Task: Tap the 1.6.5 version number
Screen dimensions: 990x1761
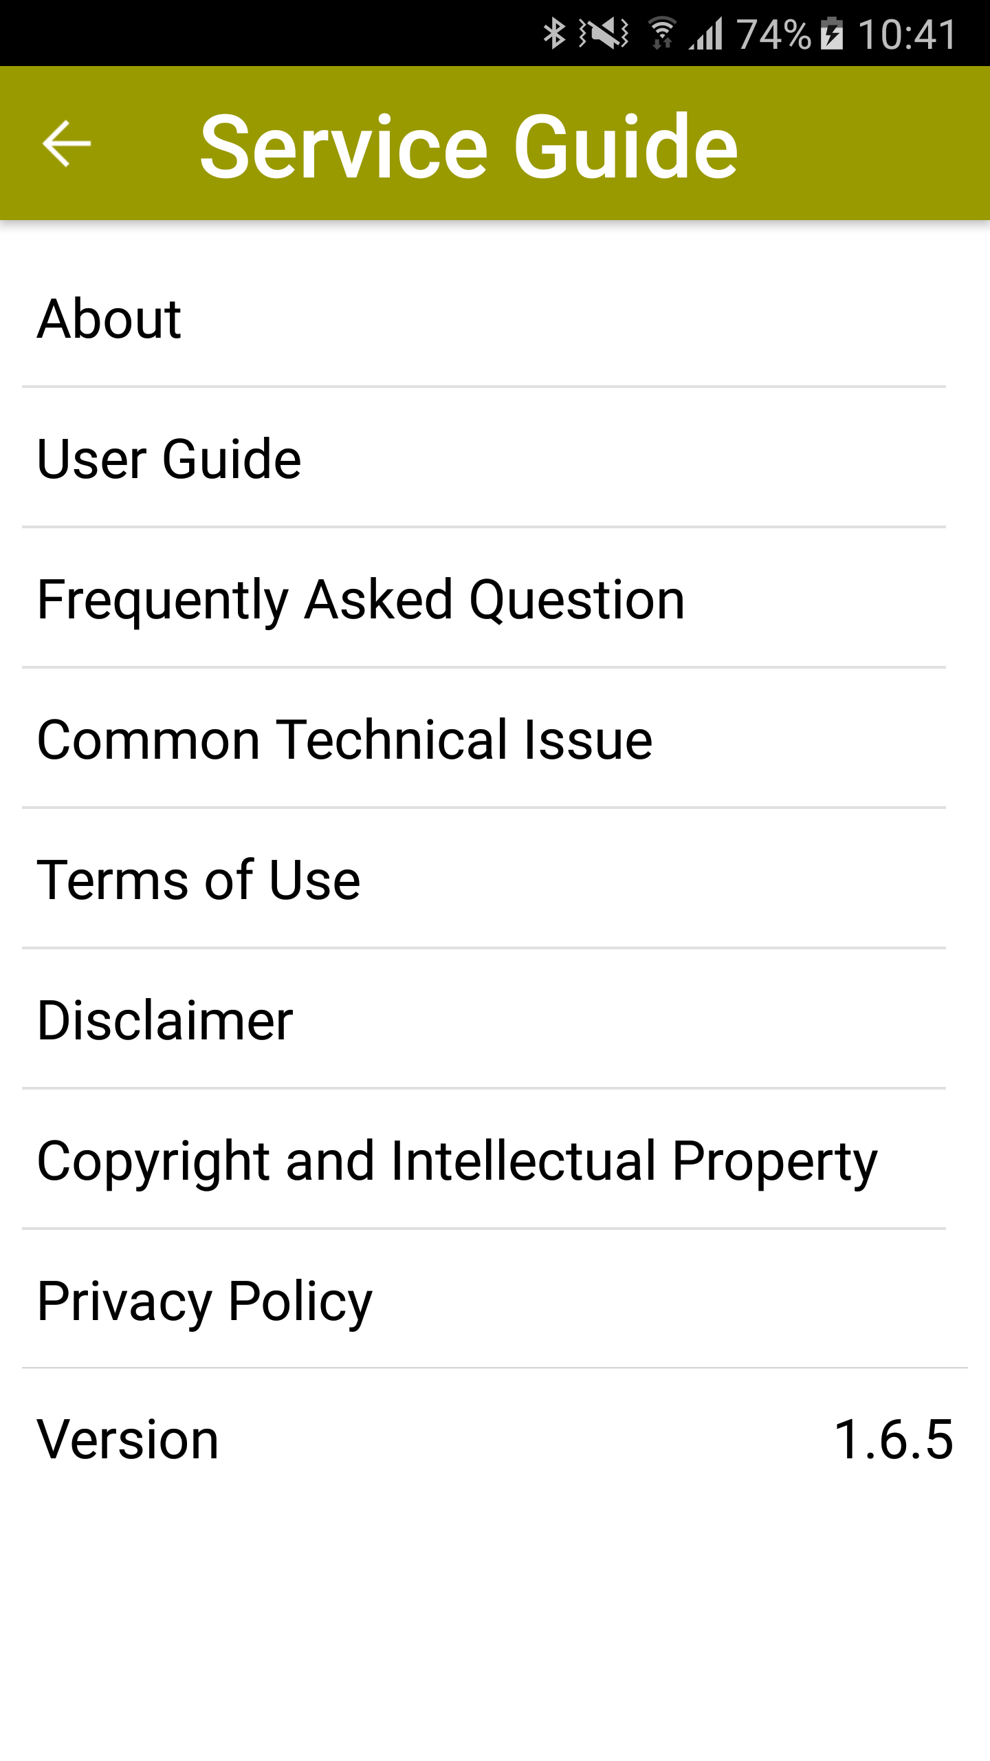Action: [893, 1439]
